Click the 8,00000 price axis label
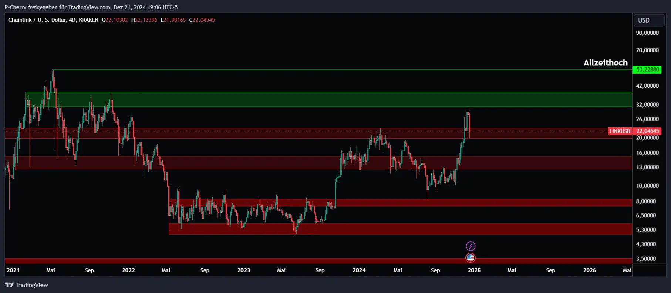Viewport: 671px width, 293px height. [x=646, y=201]
